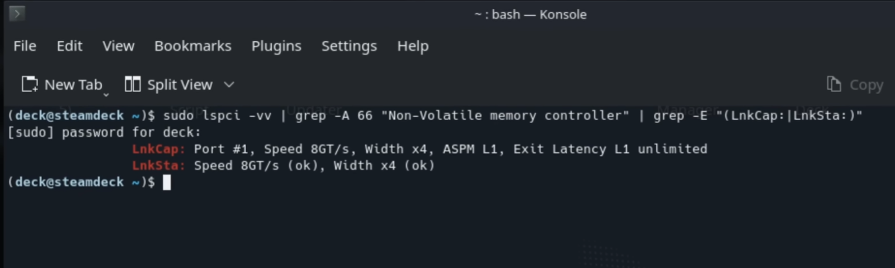Screen dimensions: 895x268
Task: Open the Settings menu
Action: pos(349,46)
